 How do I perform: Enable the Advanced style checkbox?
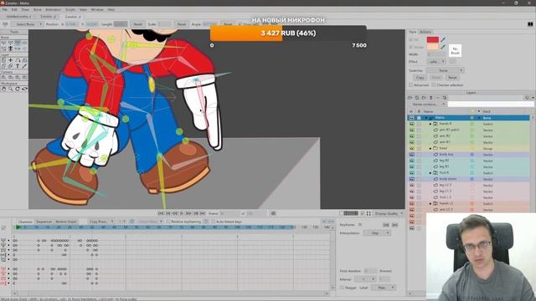point(411,85)
